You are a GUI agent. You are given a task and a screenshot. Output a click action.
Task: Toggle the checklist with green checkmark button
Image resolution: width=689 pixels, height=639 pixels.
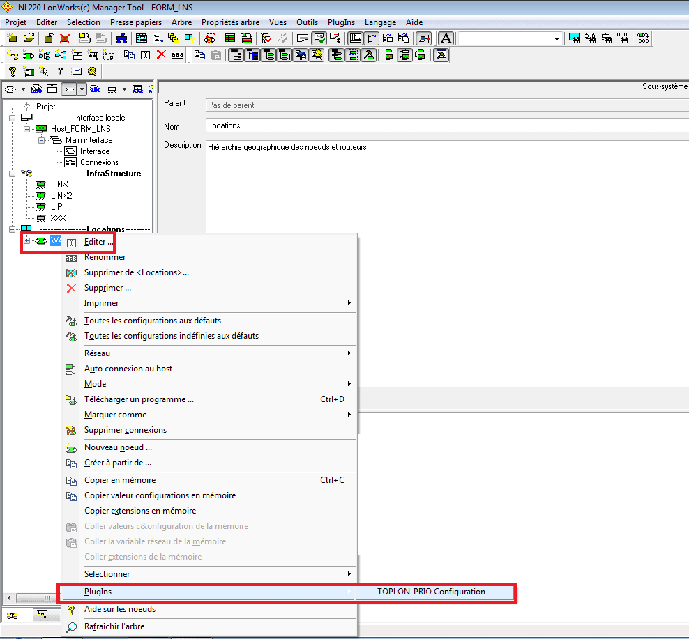(319, 38)
